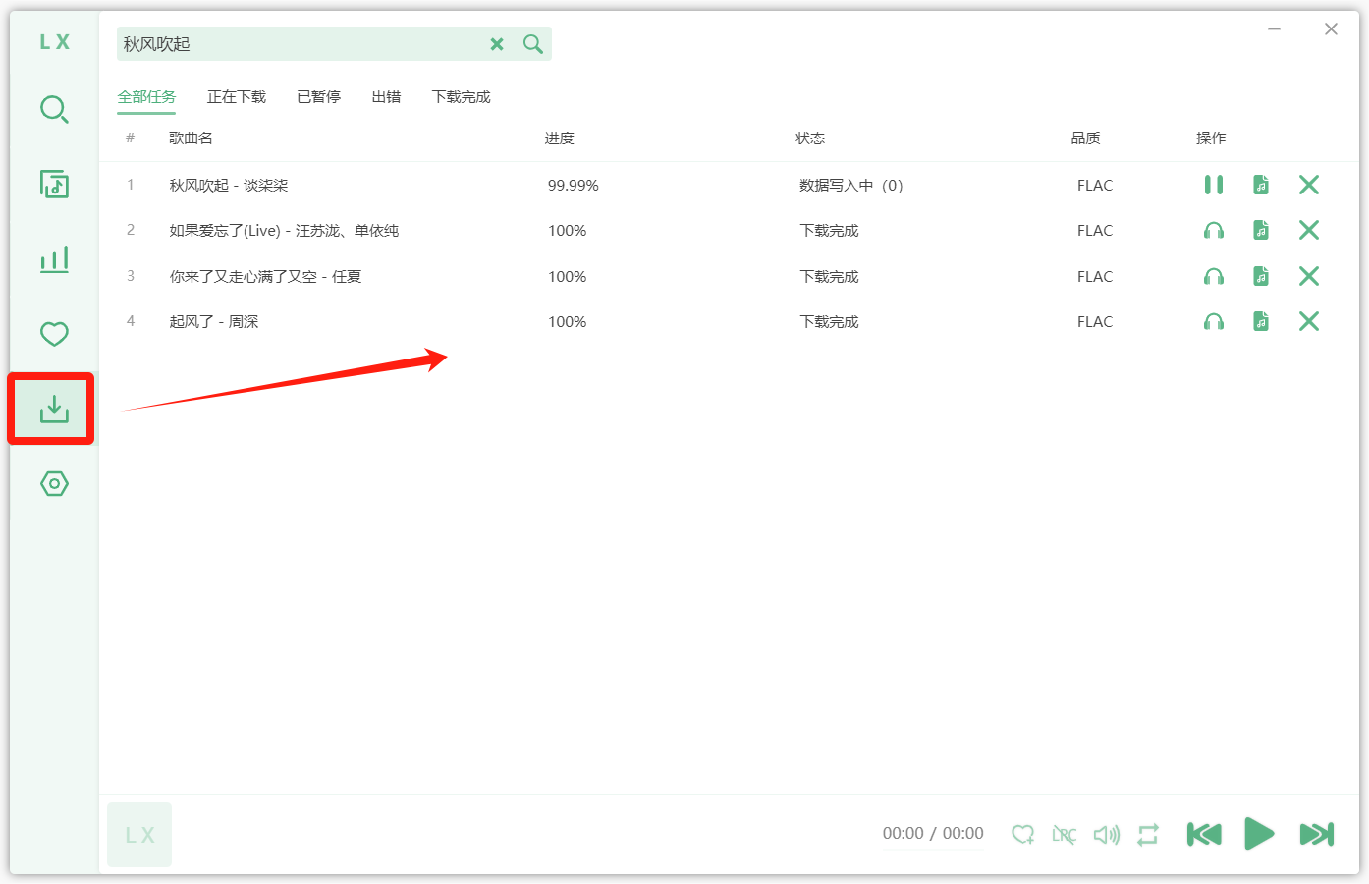
Task: Open favorites heart icon in sidebar
Action: pos(54,334)
